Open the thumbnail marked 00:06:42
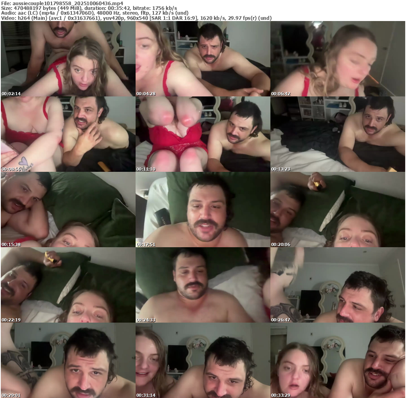406x398 pixels. coord(337,59)
